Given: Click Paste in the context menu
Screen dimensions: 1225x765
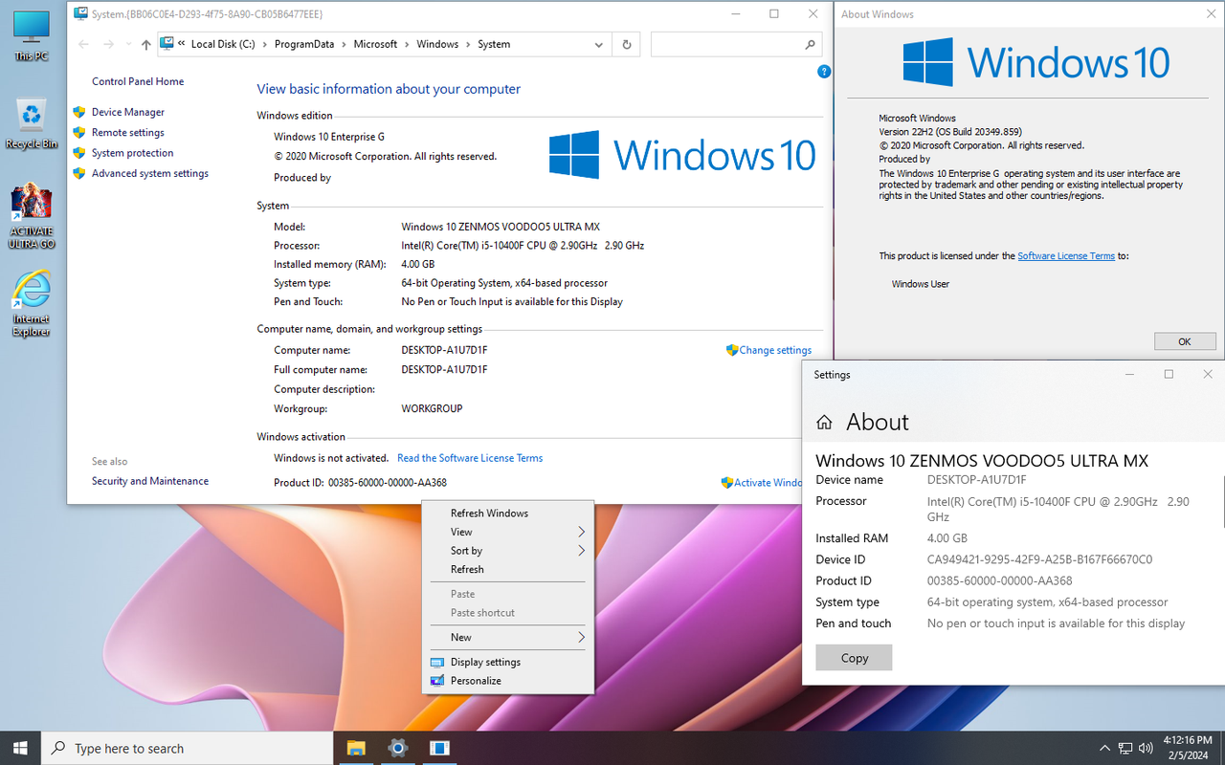Looking at the screenshot, I should click(507, 594).
